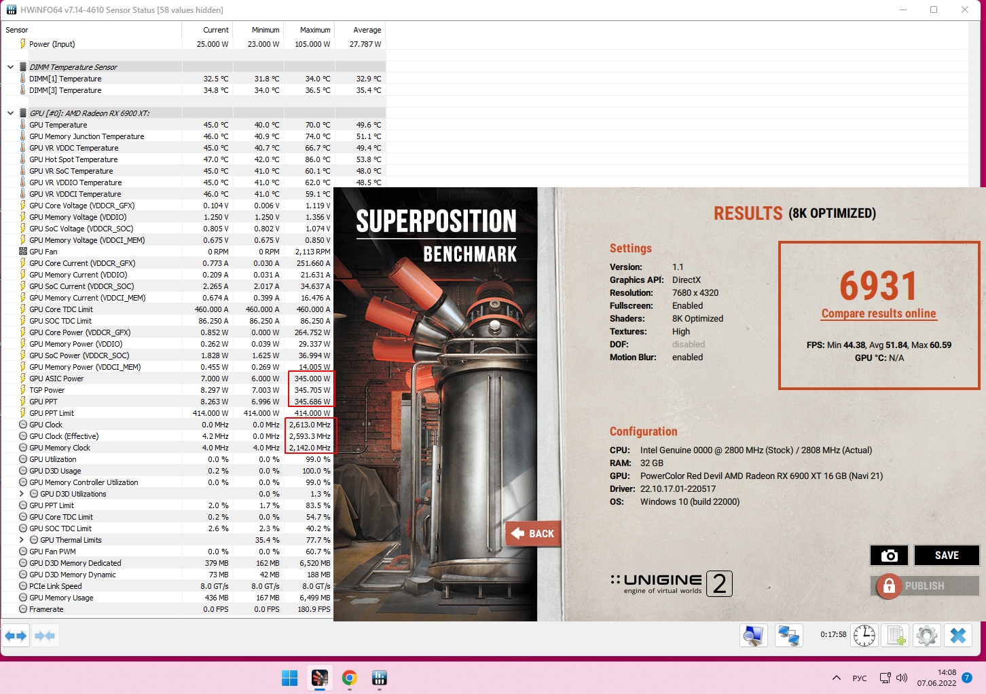Image resolution: width=986 pixels, height=694 pixels.
Task: Click the Windows Start button
Action: (x=290, y=678)
